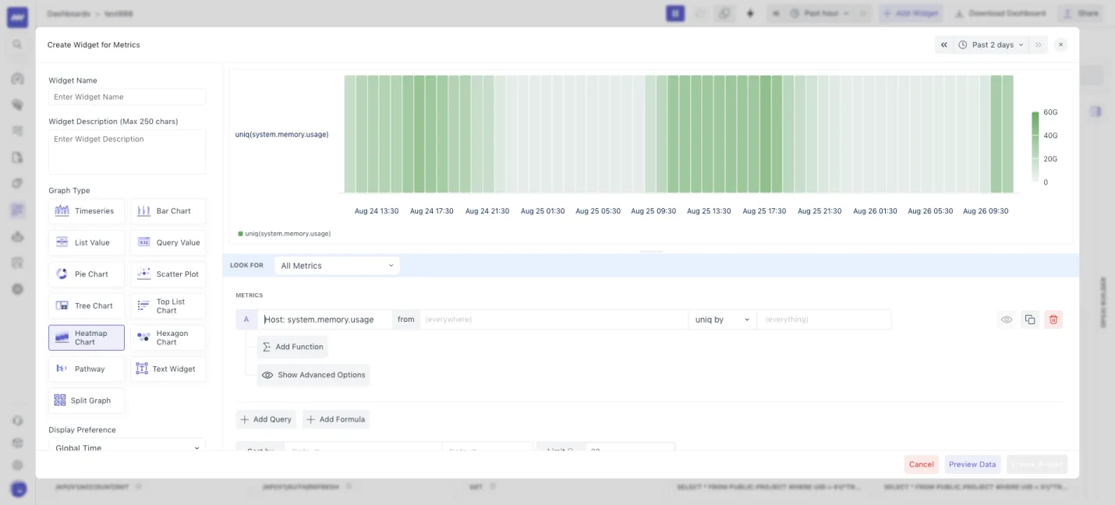Click Preview Data button
Image resolution: width=1115 pixels, height=505 pixels.
(x=972, y=464)
